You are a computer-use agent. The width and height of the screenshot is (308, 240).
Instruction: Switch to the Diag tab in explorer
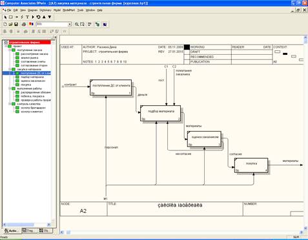tap(28, 230)
